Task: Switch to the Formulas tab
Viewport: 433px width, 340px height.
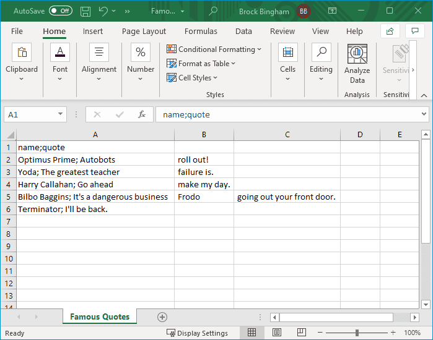Action: click(x=201, y=31)
